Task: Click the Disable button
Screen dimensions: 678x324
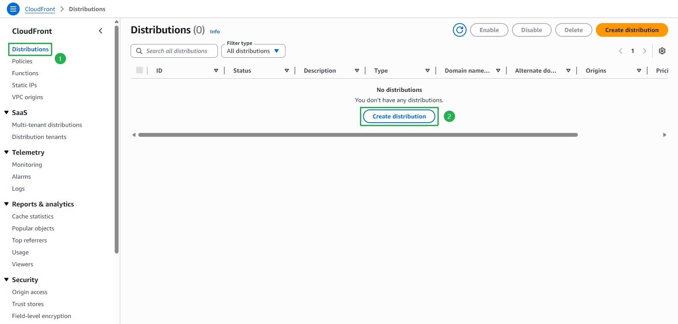Action: tap(532, 30)
